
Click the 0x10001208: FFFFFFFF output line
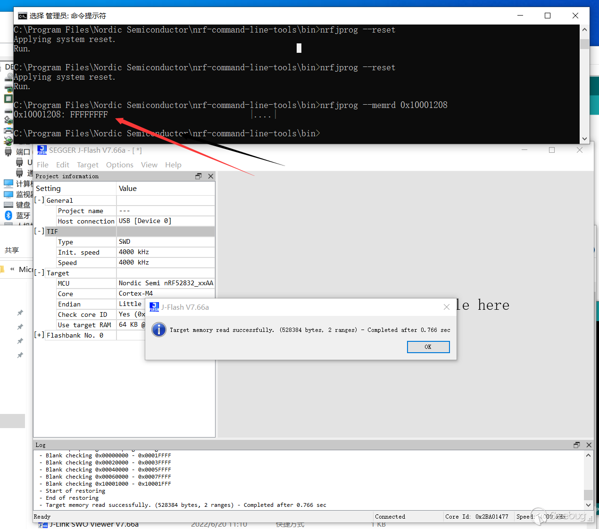tap(61, 115)
